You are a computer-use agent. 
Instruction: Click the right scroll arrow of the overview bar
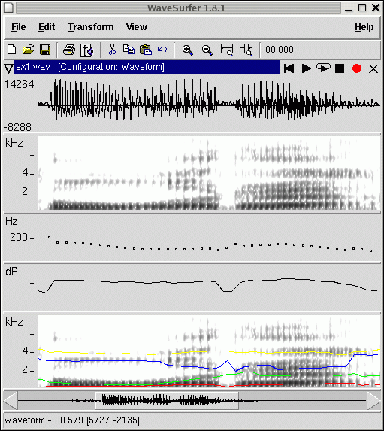[373, 401]
